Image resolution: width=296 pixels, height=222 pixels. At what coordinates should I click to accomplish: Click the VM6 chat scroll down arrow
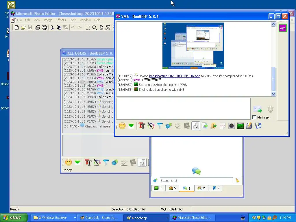pyautogui.click(x=273, y=94)
